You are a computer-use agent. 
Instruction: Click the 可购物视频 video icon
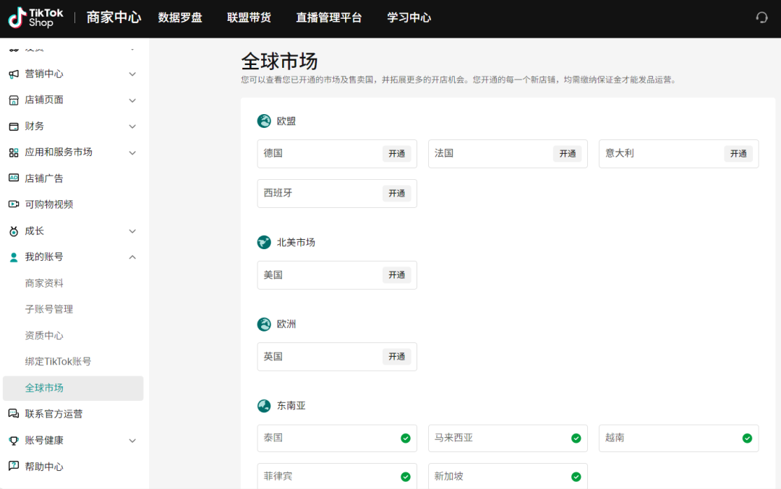(12, 204)
